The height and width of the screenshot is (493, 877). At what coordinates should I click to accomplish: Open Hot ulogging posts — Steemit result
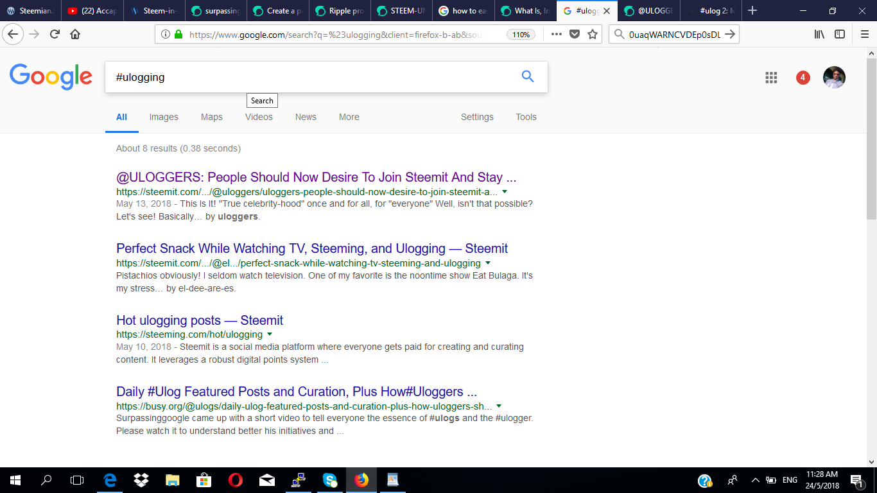tap(200, 320)
